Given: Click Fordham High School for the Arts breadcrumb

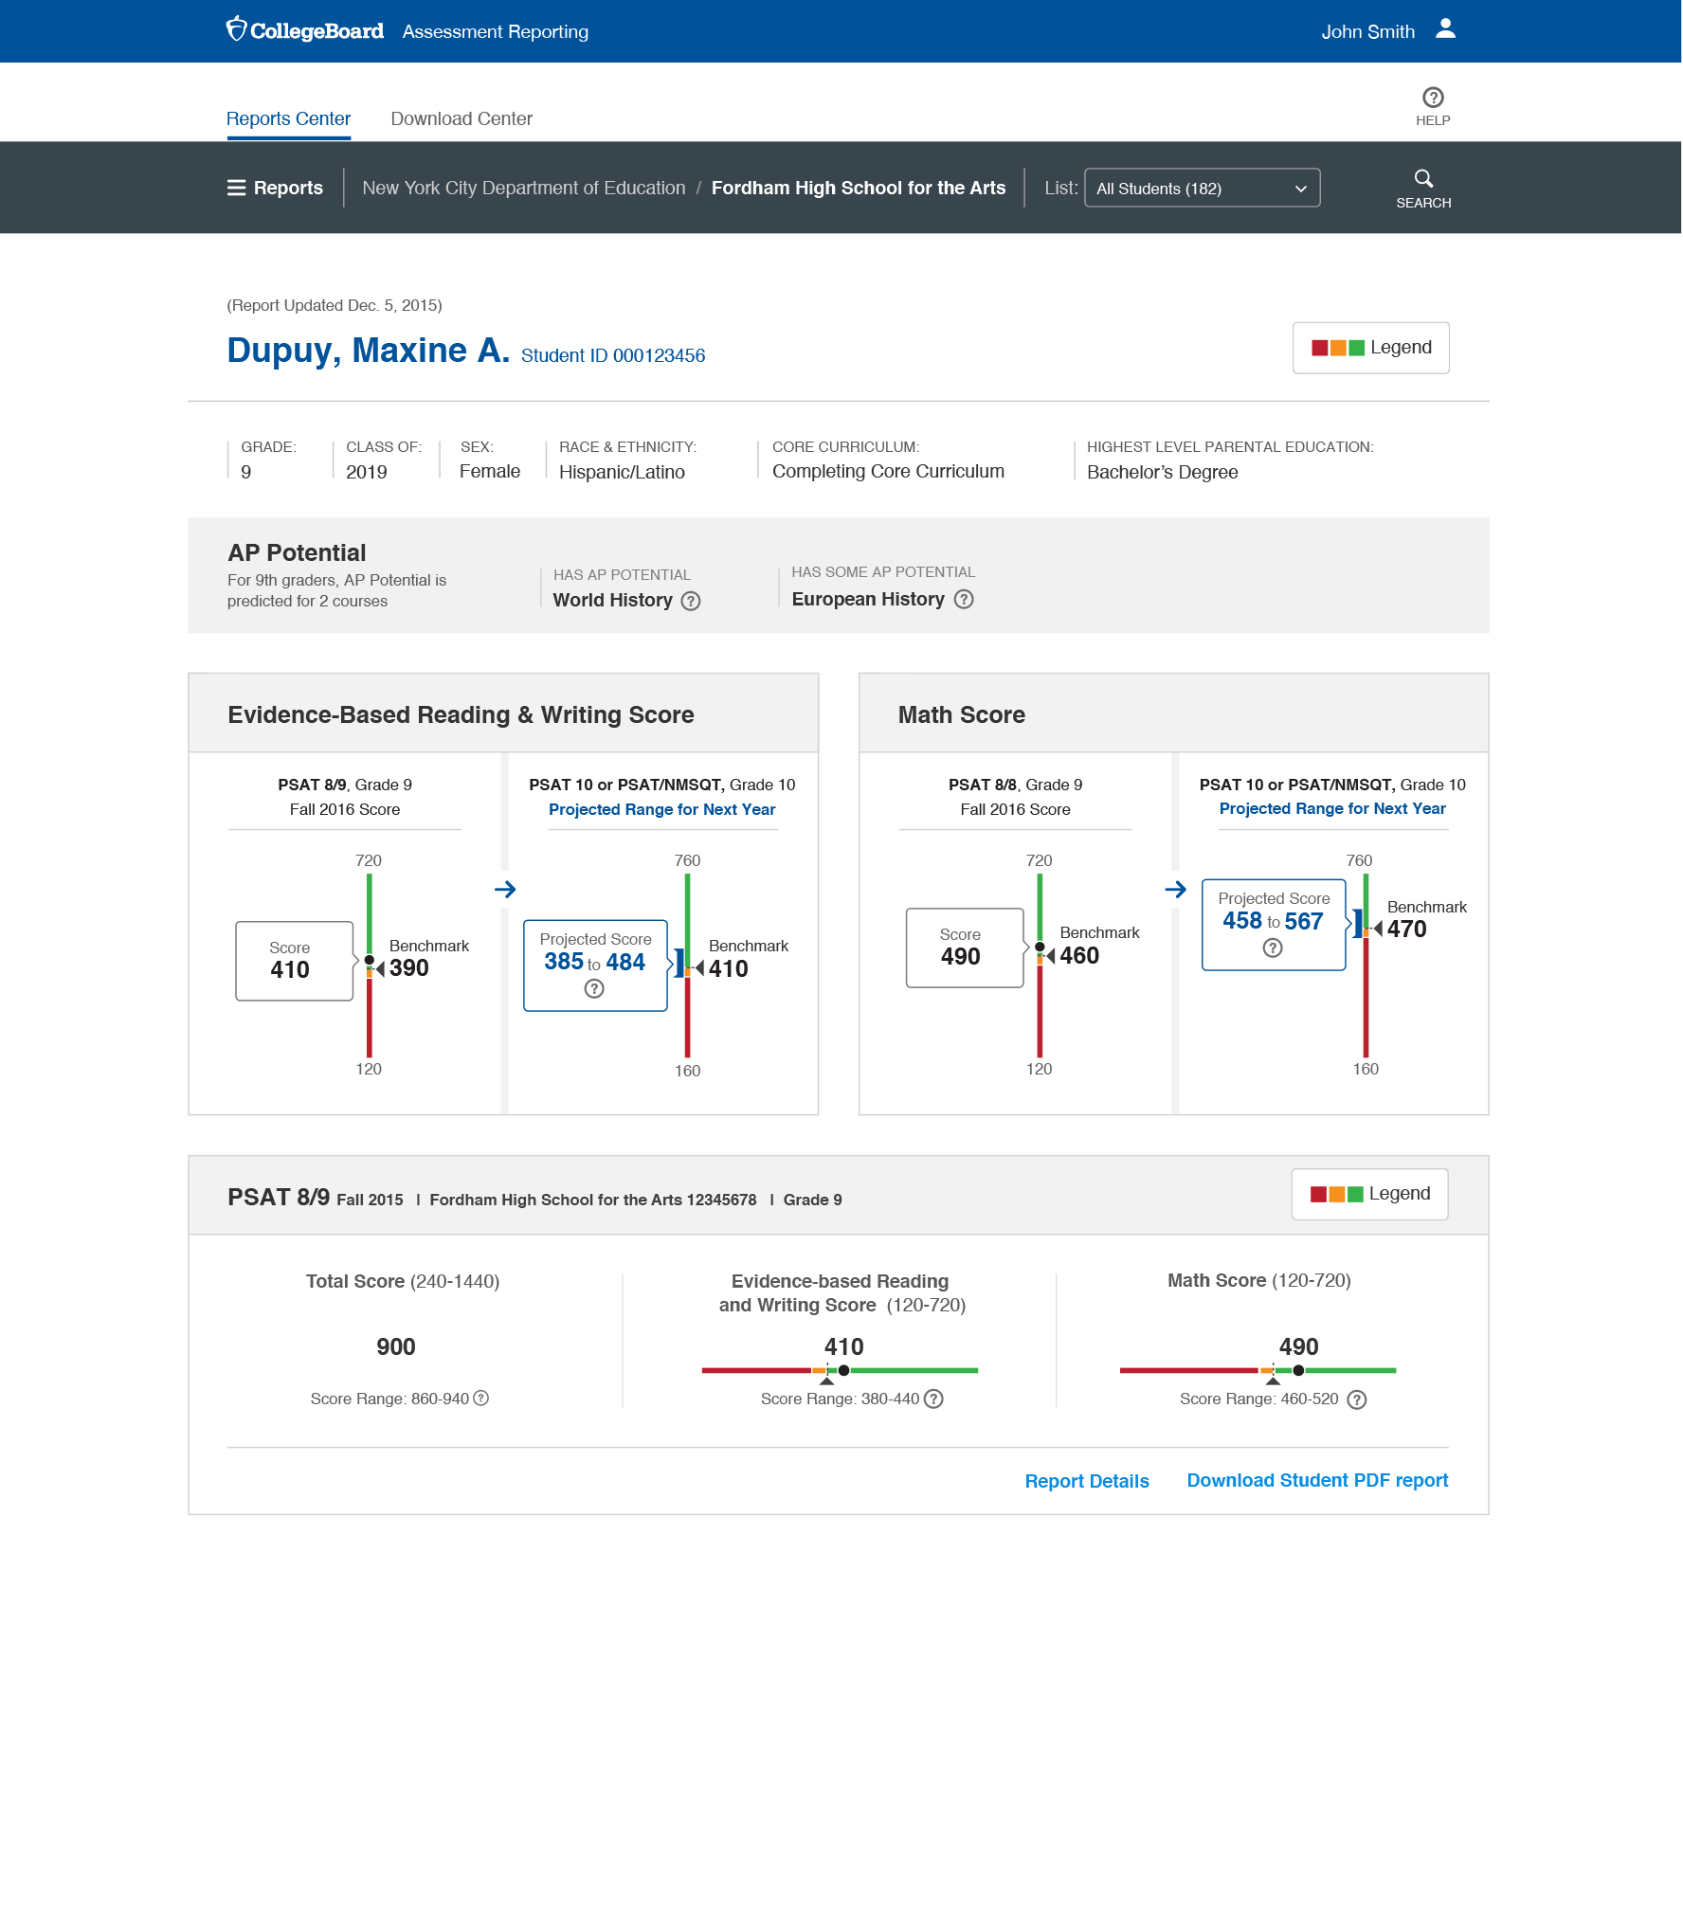Looking at the screenshot, I should coord(859,188).
